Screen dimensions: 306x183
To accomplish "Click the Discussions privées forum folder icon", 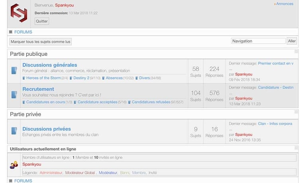I will point(14,131).
